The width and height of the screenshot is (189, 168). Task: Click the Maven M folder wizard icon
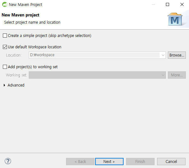[175, 19]
